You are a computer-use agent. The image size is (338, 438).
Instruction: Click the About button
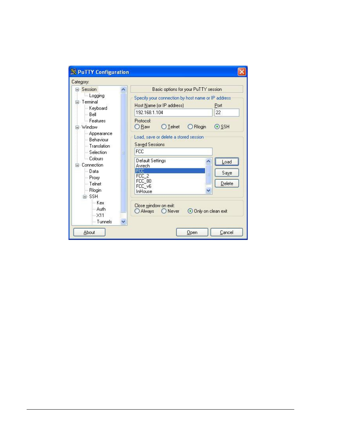(x=89, y=232)
